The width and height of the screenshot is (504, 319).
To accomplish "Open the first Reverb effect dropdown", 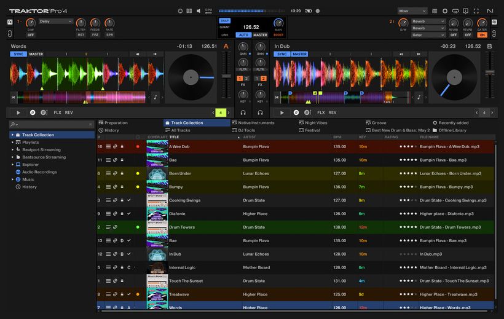I will (x=428, y=22).
